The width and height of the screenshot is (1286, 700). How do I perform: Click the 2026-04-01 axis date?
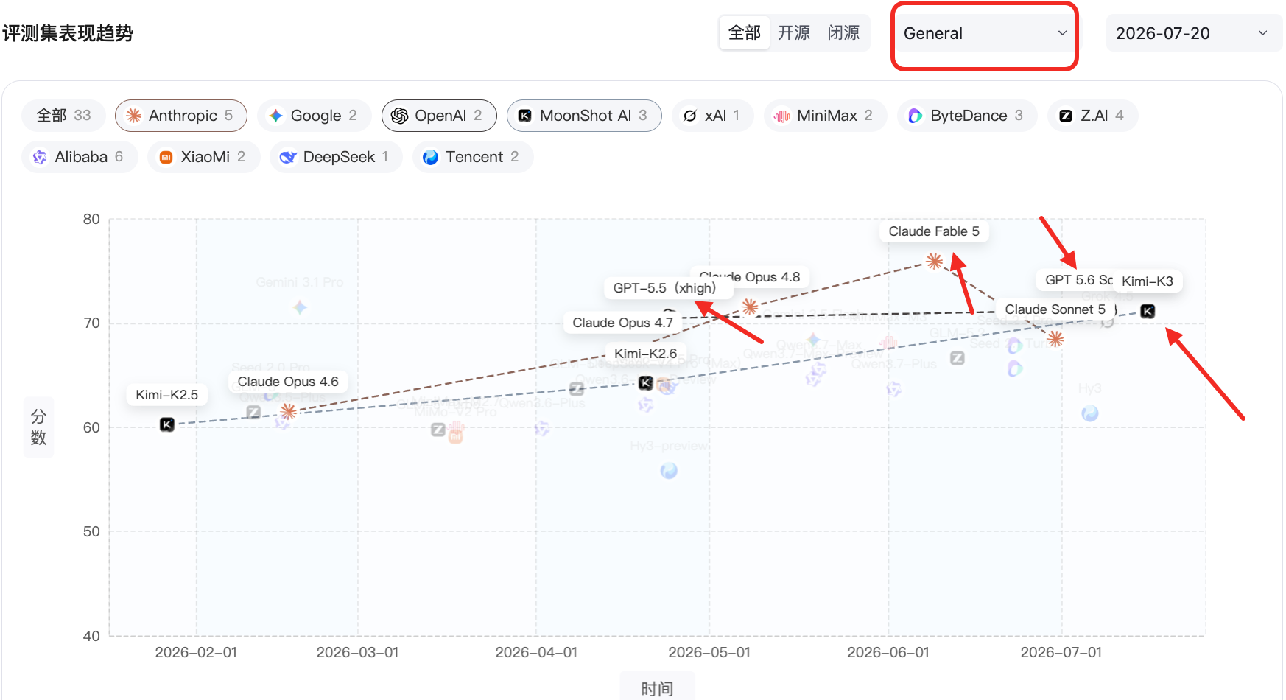coord(536,652)
